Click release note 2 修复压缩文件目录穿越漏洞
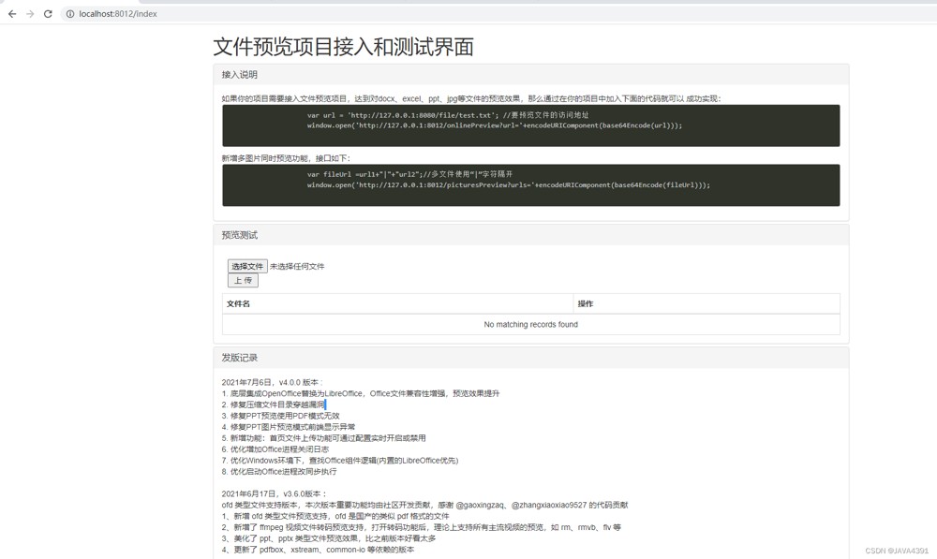This screenshot has width=937, height=559. 273,405
